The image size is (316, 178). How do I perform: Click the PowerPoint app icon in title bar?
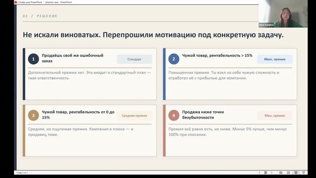[x=16, y=2]
